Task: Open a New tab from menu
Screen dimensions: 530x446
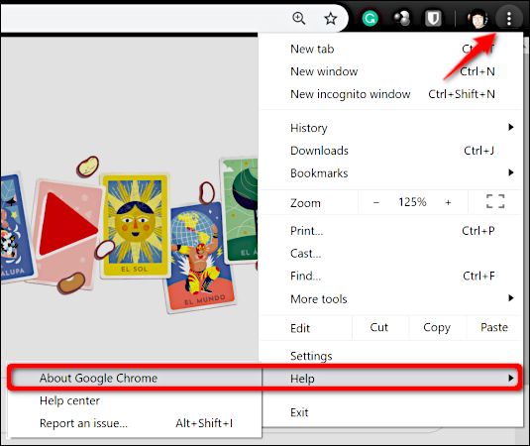Action: pyautogui.click(x=390, y=49)
